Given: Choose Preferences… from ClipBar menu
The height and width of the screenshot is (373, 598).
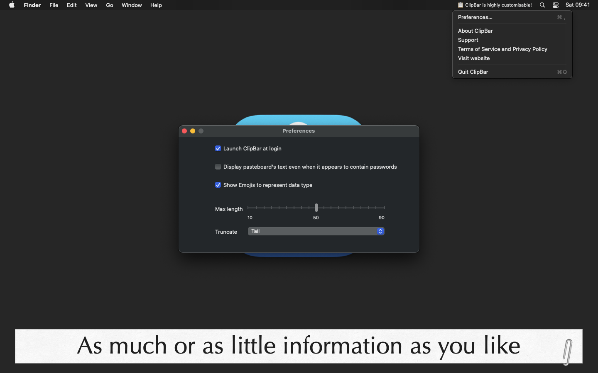Looking at the screenshot, I should [512, 17].
